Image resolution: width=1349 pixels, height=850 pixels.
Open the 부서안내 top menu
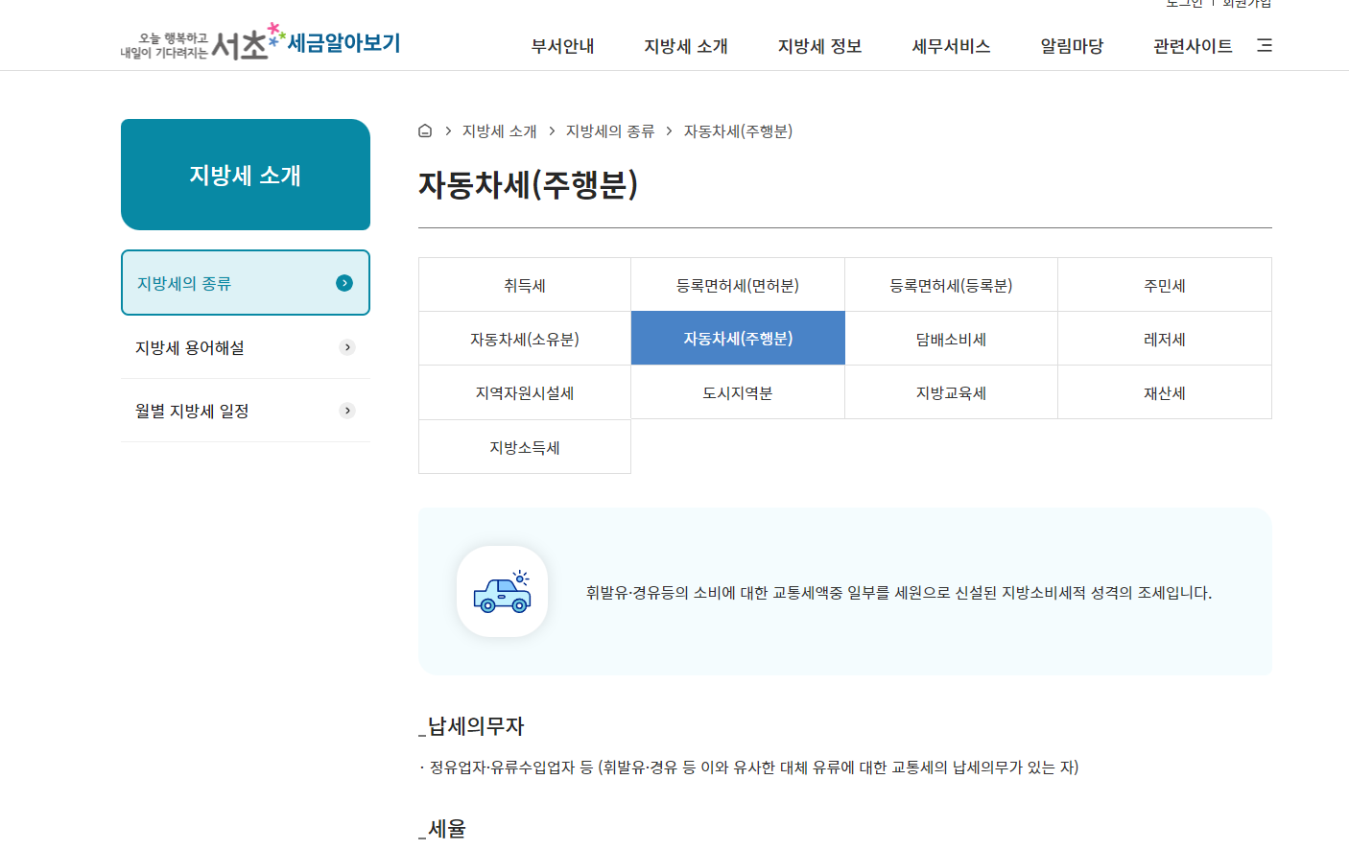coord(563,46)
